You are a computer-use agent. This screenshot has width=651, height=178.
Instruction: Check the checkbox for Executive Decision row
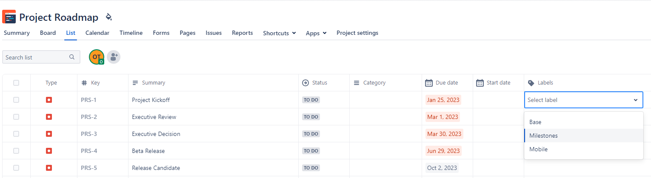click(x=16, y=134)
